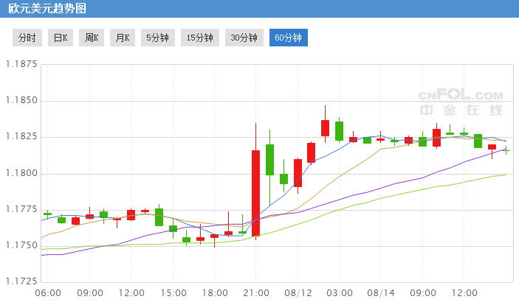Viewport: 519px width, 302px height.
Task: Click the 08/12 date label
Action: click(x=298, y=293)
